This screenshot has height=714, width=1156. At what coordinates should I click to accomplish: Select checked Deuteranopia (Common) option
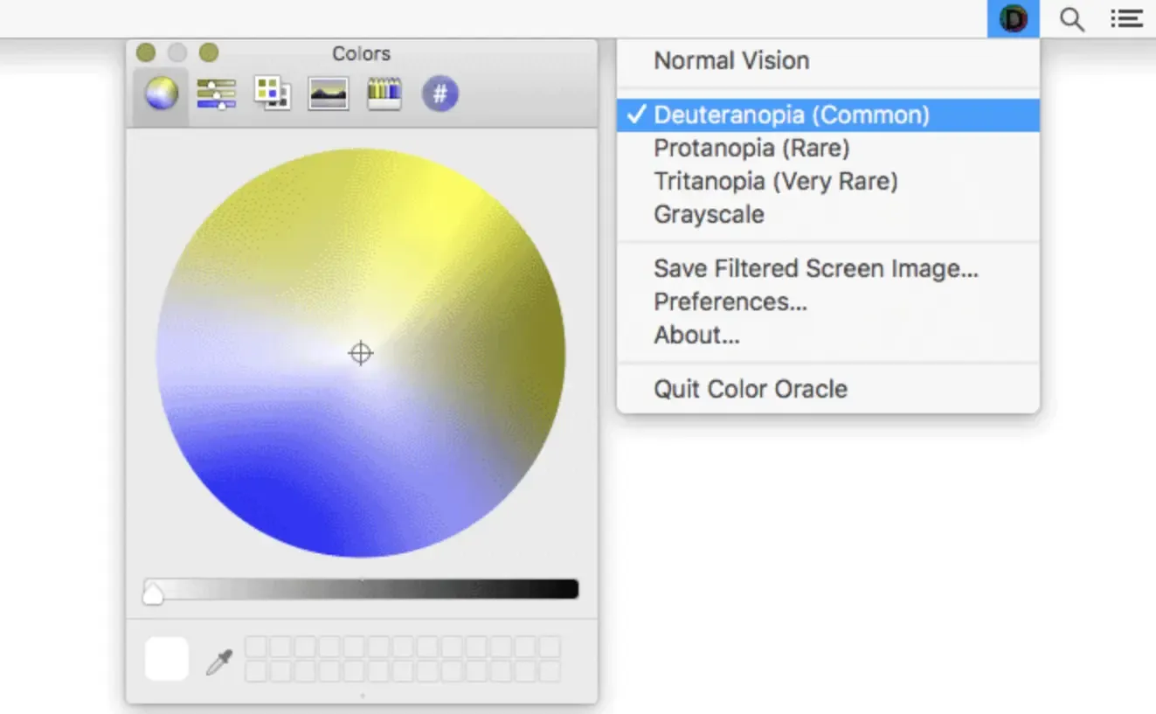coord(791,114)
